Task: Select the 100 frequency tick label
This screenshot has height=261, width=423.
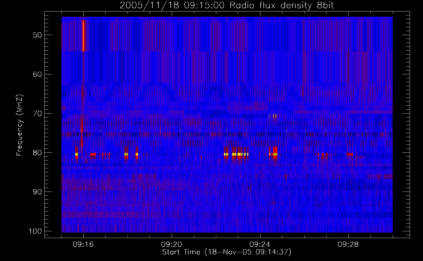Action: click(x=35, y=231)
